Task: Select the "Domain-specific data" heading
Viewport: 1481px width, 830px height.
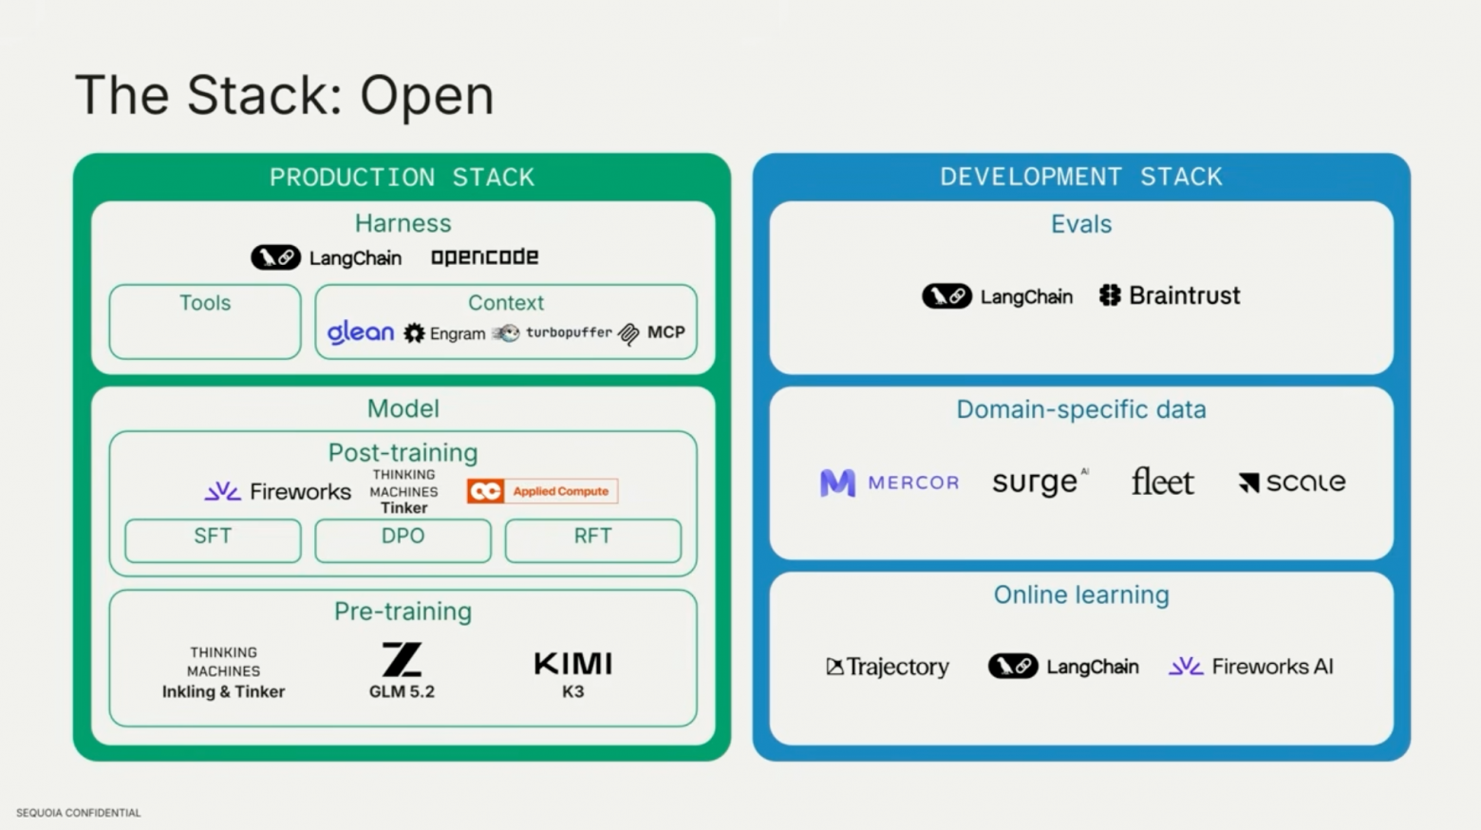Action: (x=1081, y=409)
